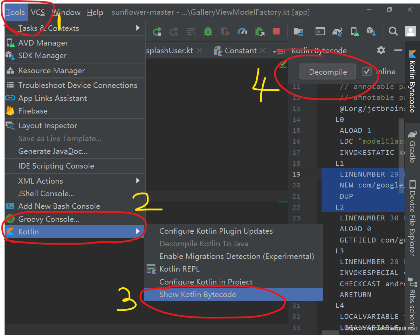Click the red Stop button
420x335 pixels.
(276, 31)
